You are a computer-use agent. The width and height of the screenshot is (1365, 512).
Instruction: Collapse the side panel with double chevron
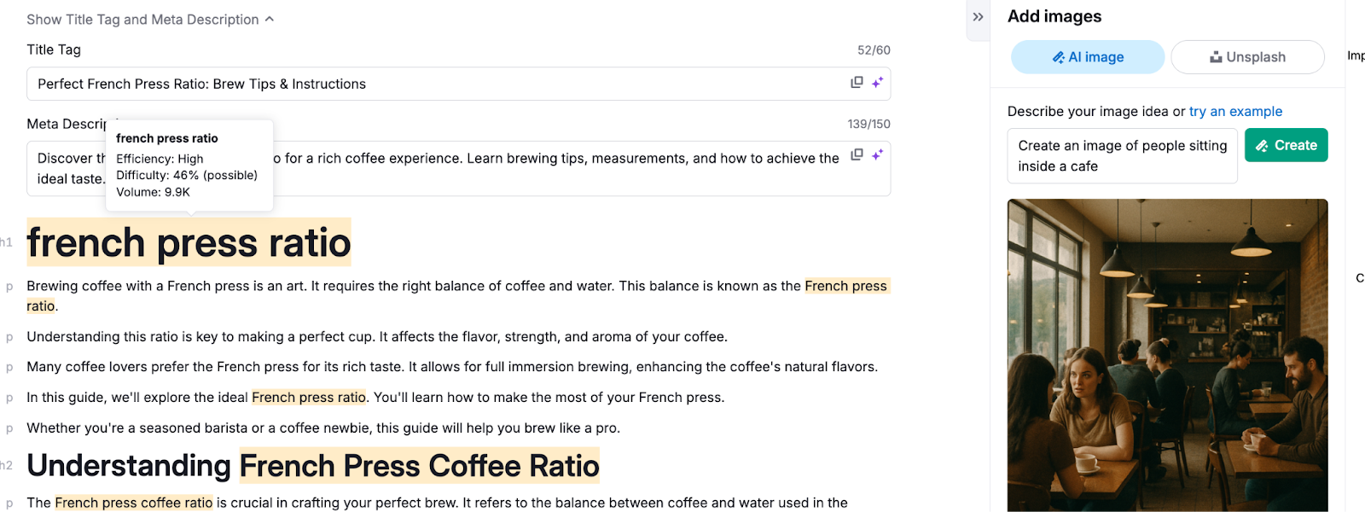pos(978,17)
